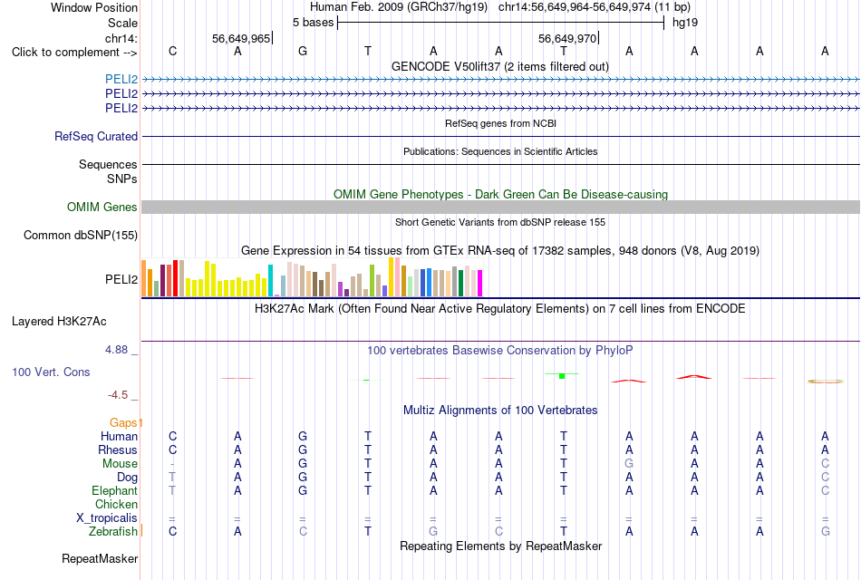Click the gray G base in Mouse row
Screen dimensions: 861x580
pos(629,464)
